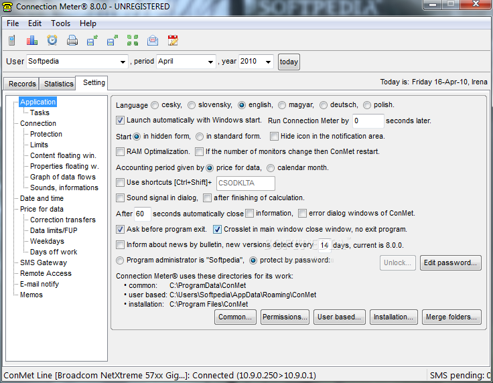Click the second floppy disk export icon
493x383 pixels.
113,41
